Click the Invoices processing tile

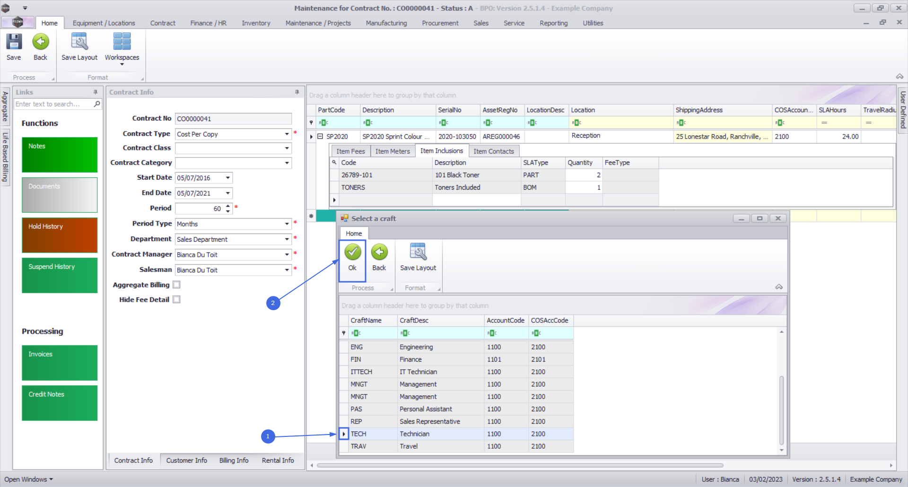60,363
